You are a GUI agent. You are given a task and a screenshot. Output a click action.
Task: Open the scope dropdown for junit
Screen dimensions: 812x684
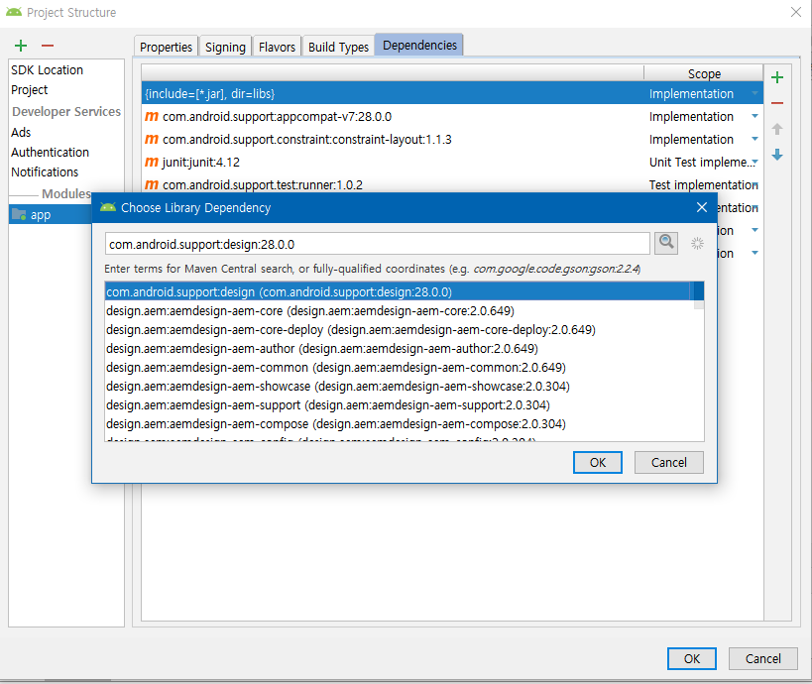click(755, 162)
